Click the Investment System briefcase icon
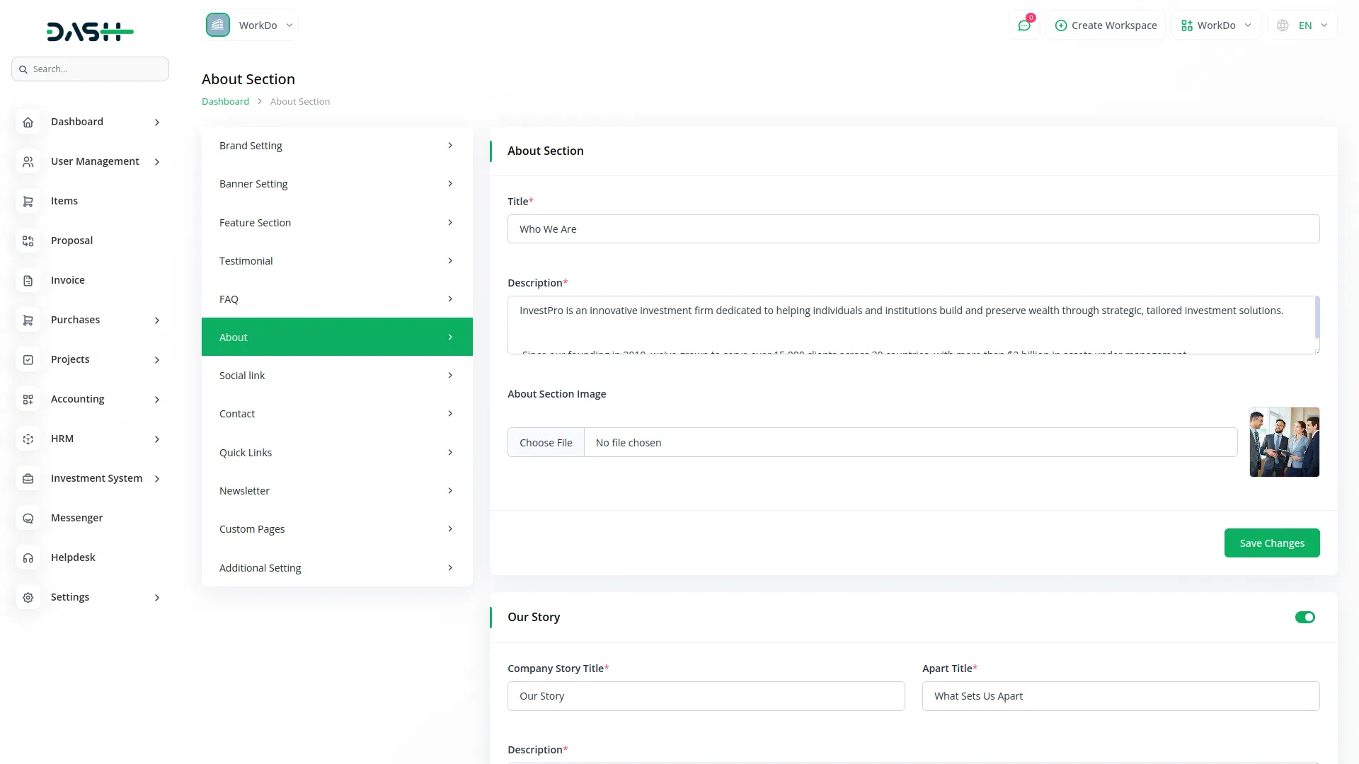 [x=28, y=479]
